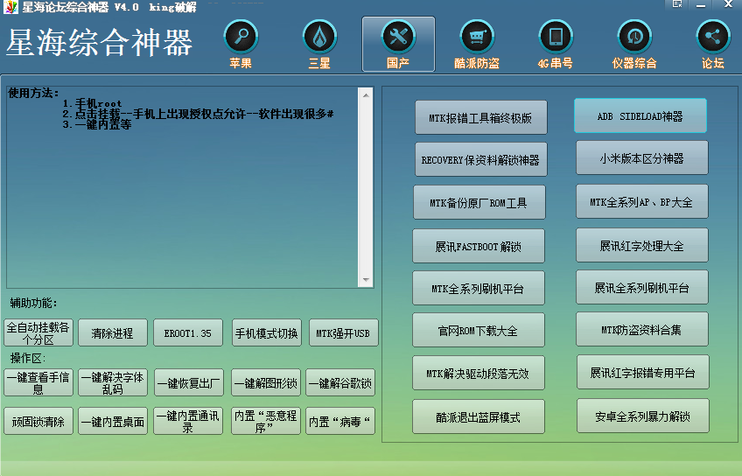Click 一键恢复出厂 button
742x476 pixels.
(189, 382)
